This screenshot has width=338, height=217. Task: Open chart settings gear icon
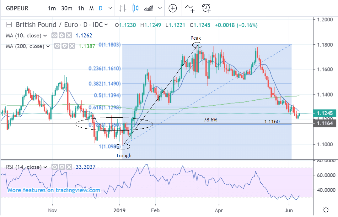point(326,210)
